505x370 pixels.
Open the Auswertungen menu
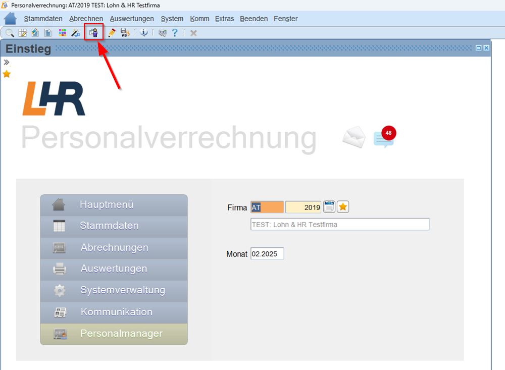132,19
